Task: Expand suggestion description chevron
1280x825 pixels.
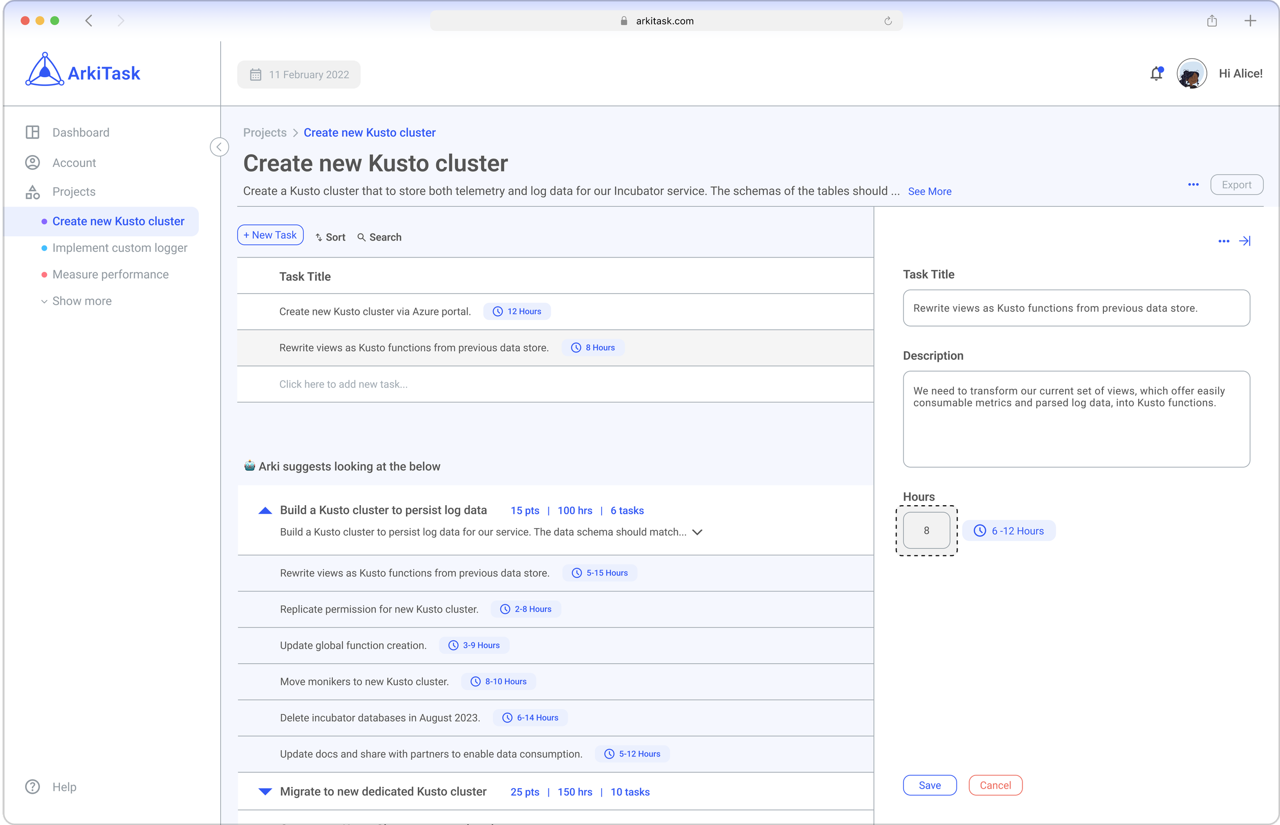Action: click(x=697, y=532)
